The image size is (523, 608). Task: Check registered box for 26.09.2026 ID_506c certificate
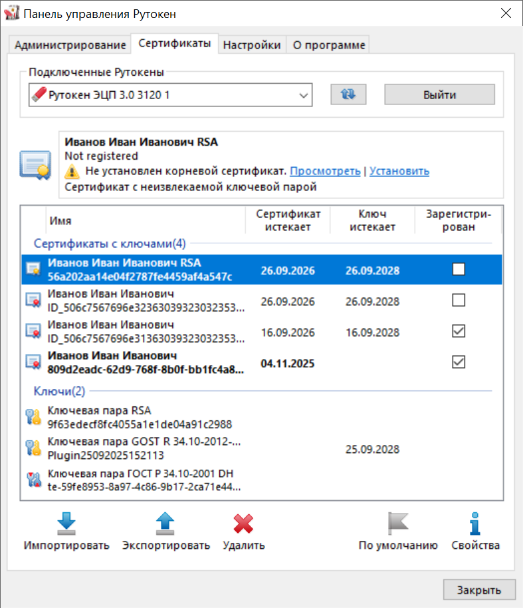point(458,301)
